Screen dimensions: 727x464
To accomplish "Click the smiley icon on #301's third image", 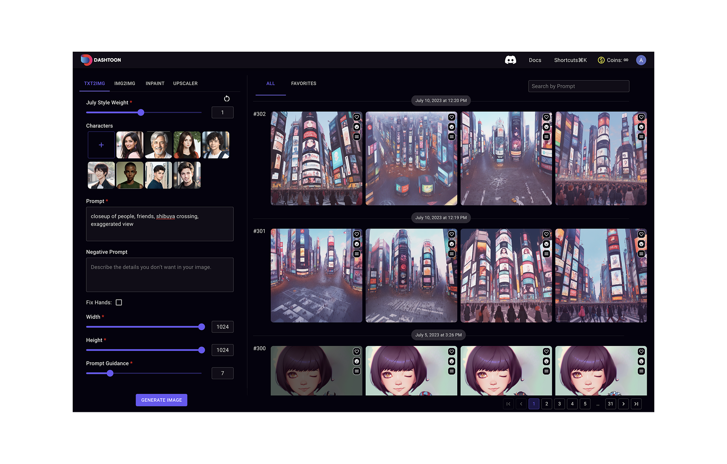I will (x=546, y=244).
